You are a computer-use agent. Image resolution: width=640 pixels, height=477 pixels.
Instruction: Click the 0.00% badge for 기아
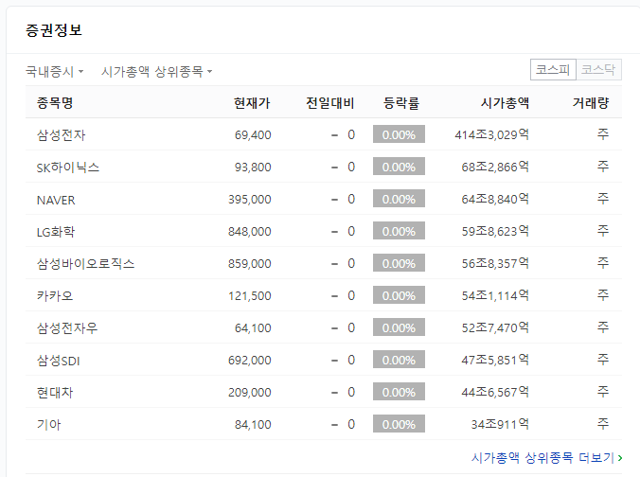click(399, 424)
